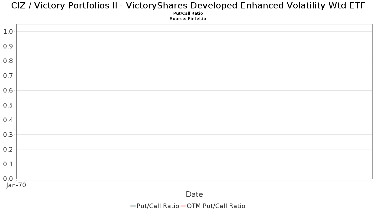Click the 0.4 y-axis label

point(8,120)
